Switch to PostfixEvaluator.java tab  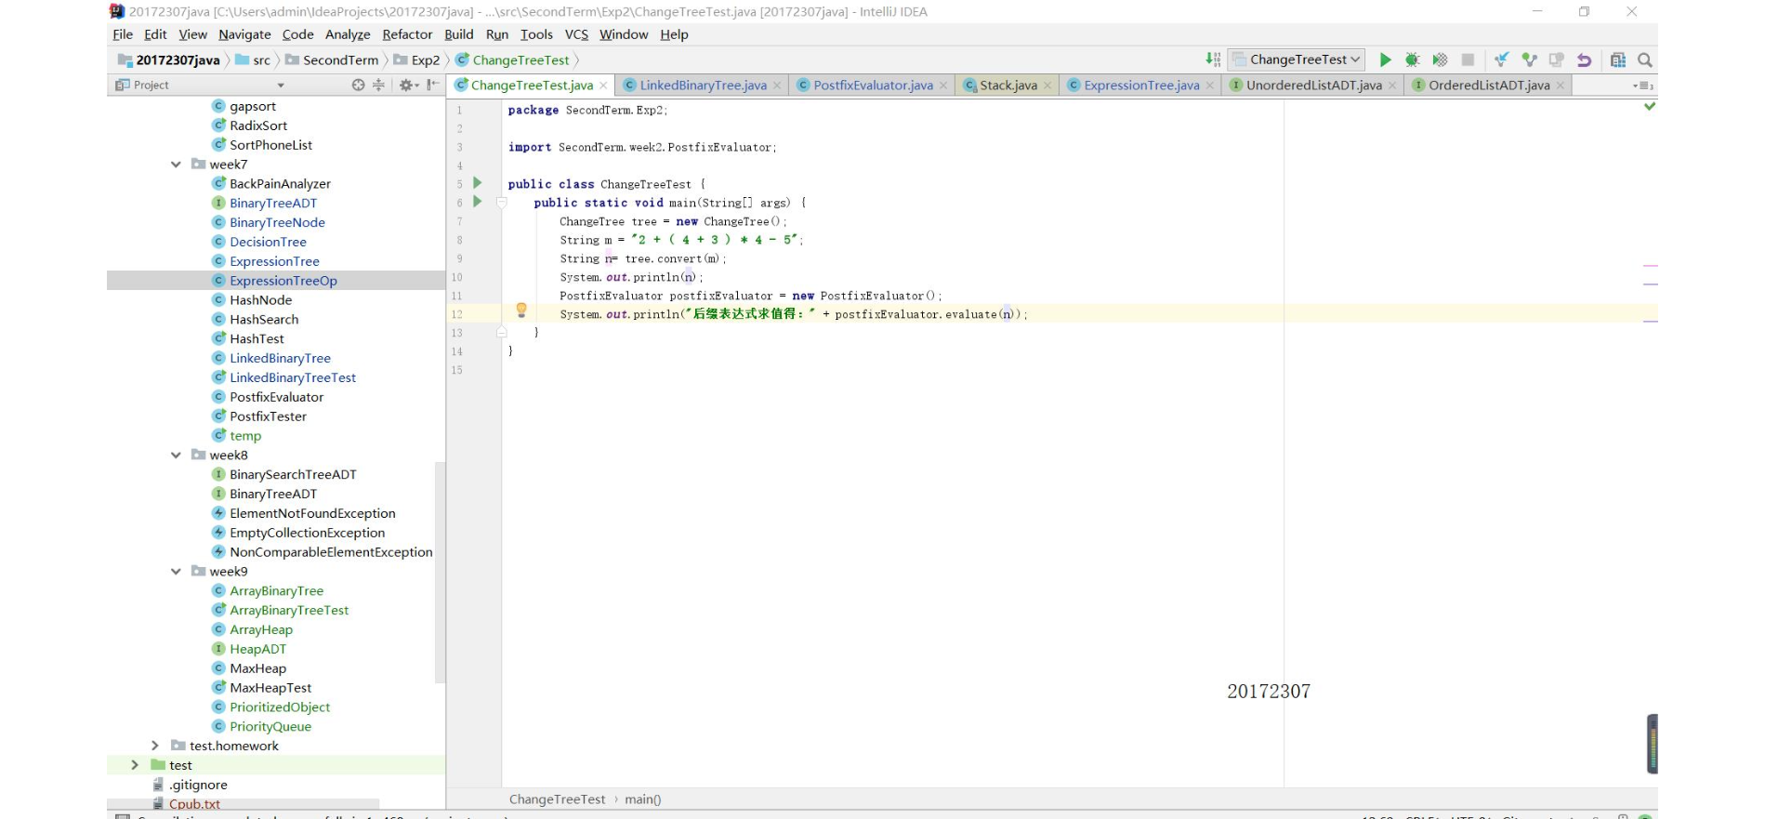873,86
